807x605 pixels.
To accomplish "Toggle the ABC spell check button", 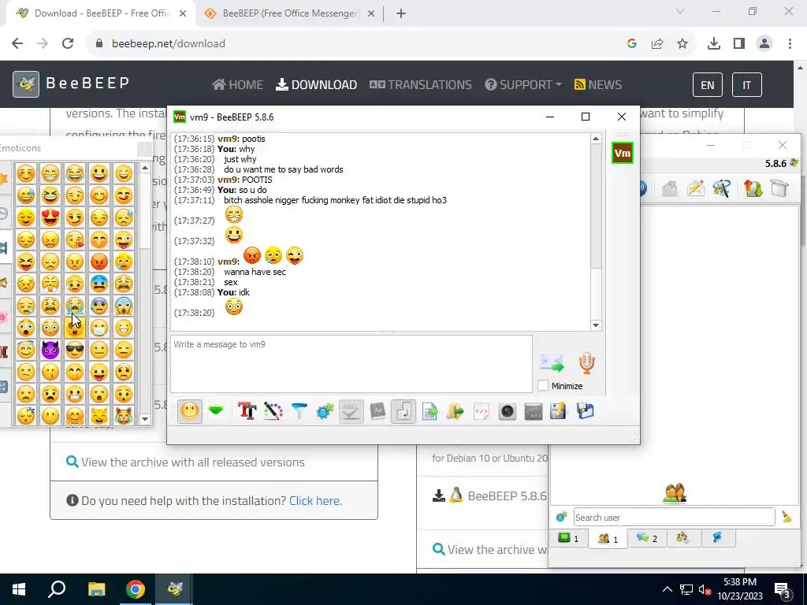I will (x=351, y=411).
